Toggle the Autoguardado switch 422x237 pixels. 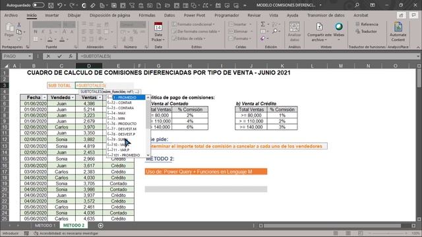point(38,5)
